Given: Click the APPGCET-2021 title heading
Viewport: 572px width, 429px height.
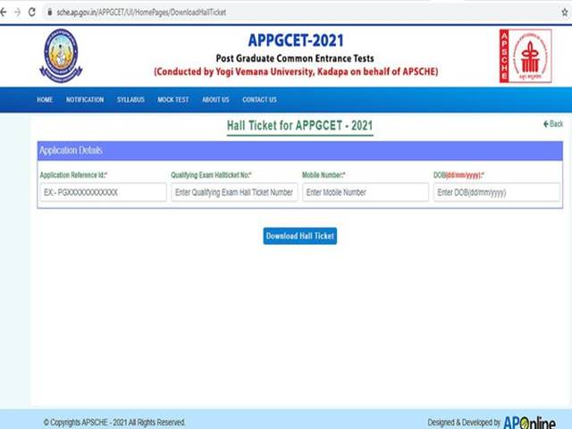Looking at the screenshot, I should [x=296, y=40].
